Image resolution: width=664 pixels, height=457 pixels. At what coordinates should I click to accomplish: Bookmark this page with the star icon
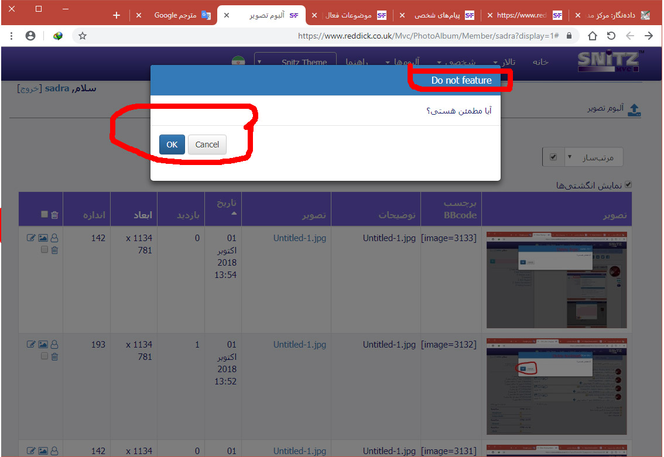83,36
